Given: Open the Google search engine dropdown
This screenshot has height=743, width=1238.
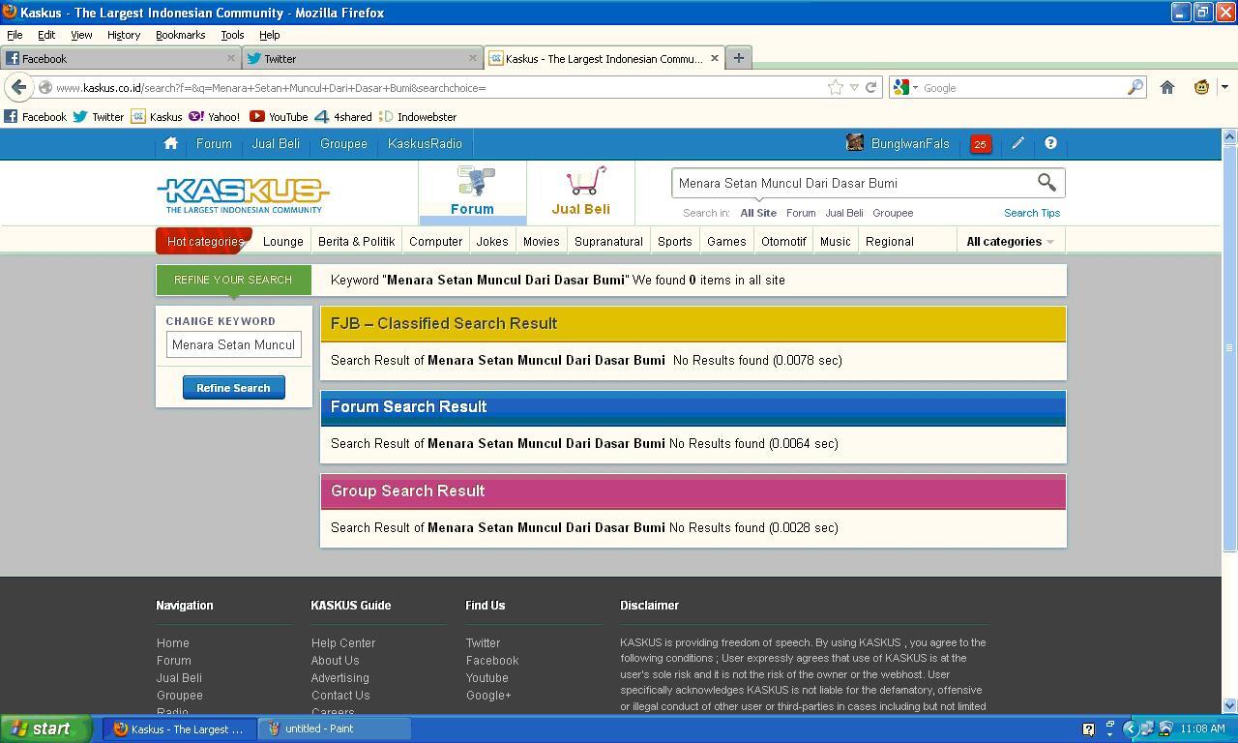Looking at the screenshot, I should click(x=905, y=87).
